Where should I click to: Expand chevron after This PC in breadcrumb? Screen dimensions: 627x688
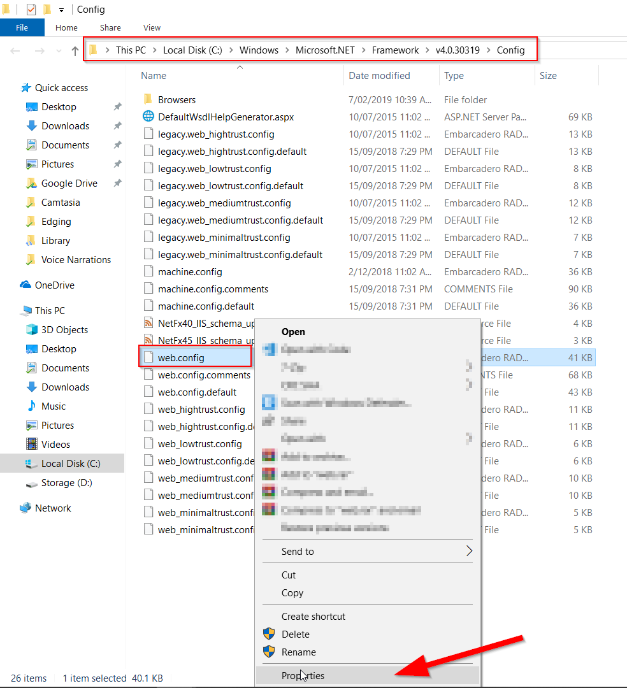tap(154, 50)
